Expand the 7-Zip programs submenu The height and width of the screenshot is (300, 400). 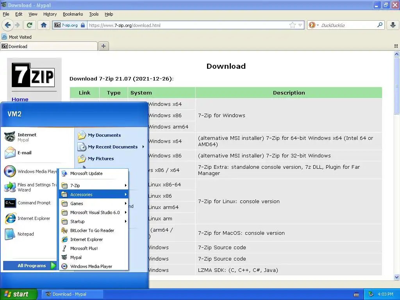[x=93, y=186]
